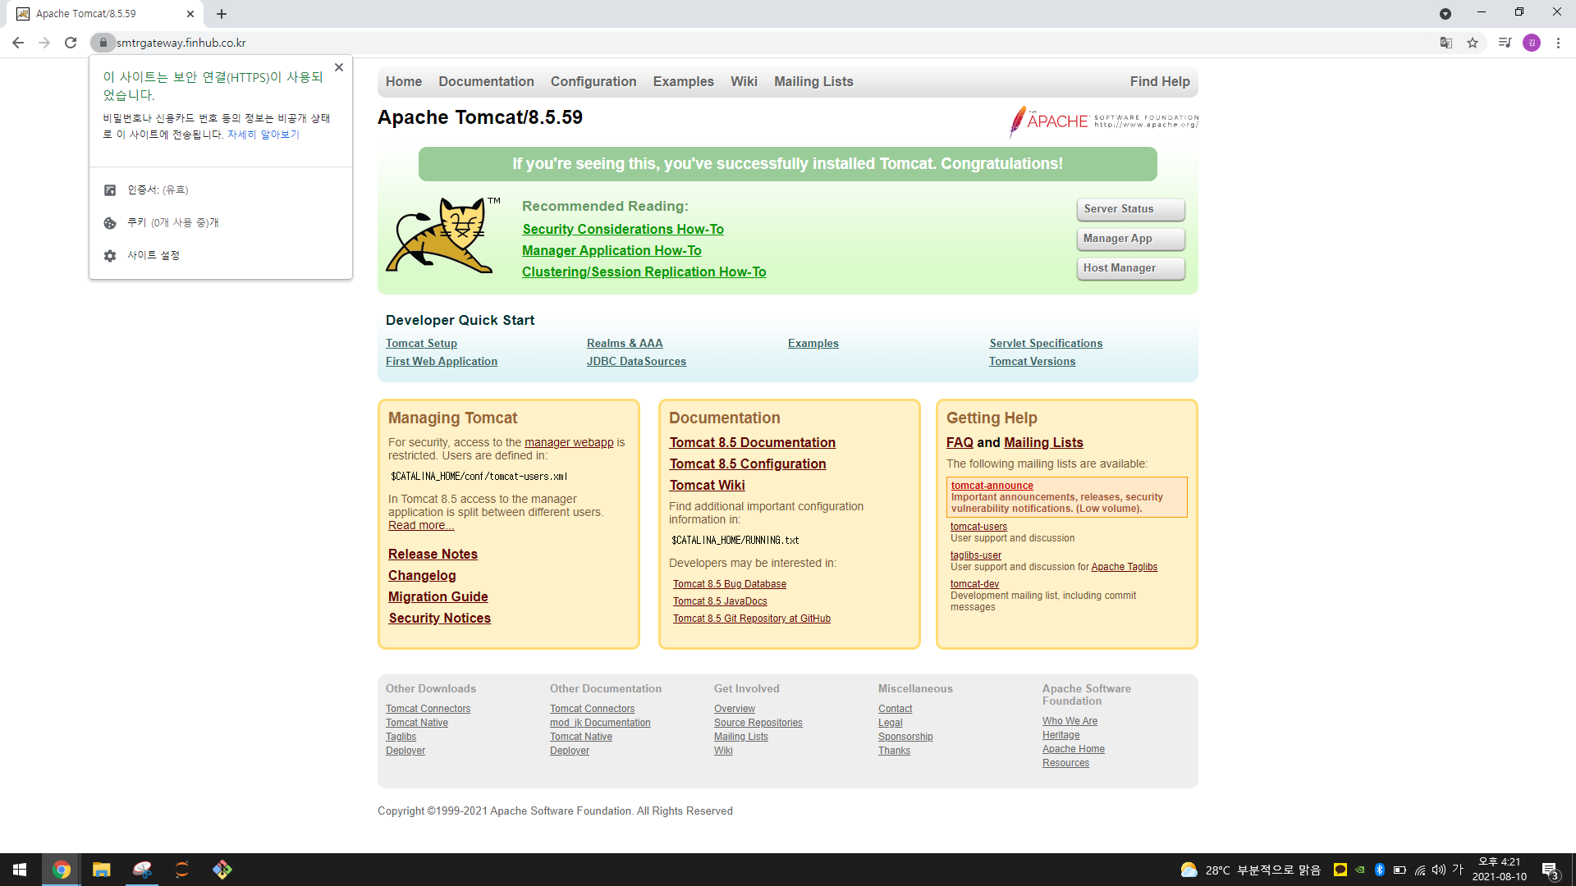Click the Manager App button
This screenshot has width=1576, height=886.
(1130, 239)
